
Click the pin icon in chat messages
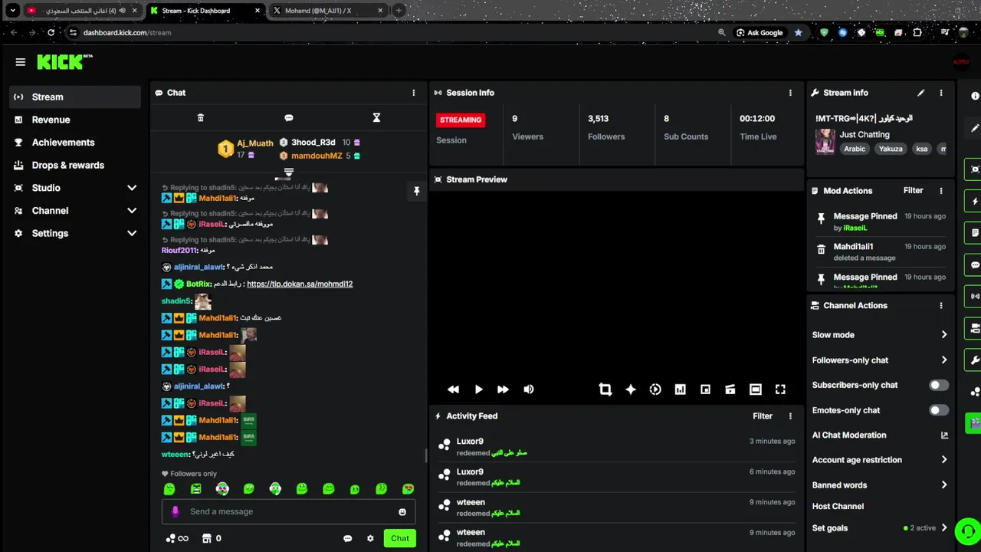pyautogui.click(x=417, y=191)
